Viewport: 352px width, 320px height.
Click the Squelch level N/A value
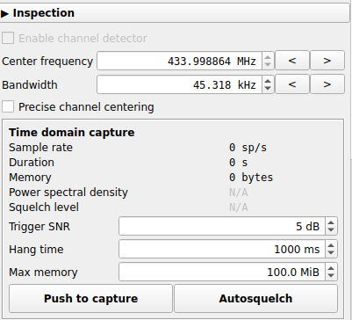[x=239, y=207]
